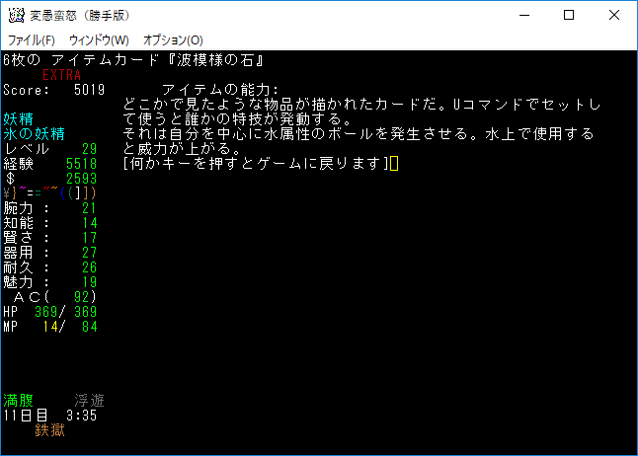This screenshot has height=456, width=638.
Task: Click the 鉄獄 dungeon name
Action: pos(49,430)
